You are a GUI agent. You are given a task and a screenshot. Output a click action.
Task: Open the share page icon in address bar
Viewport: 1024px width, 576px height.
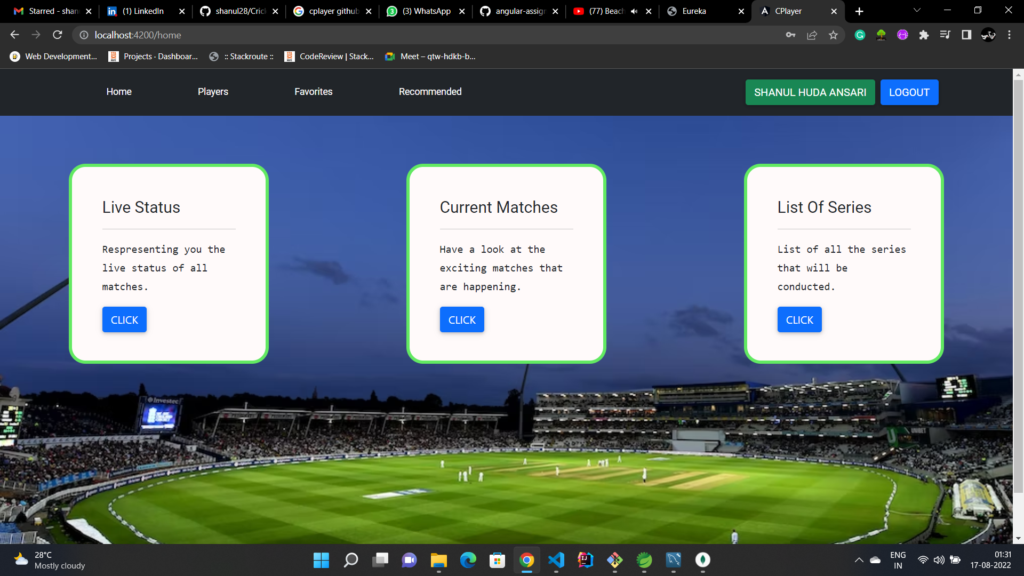pos(812,35)
